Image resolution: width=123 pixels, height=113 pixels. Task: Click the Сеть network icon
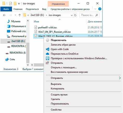point(7,59)
